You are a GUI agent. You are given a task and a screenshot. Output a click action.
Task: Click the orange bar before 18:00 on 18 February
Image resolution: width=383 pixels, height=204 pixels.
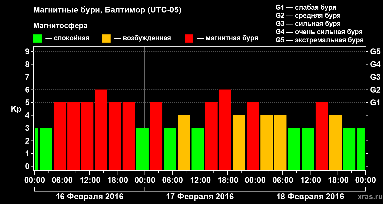pos(336,143)
